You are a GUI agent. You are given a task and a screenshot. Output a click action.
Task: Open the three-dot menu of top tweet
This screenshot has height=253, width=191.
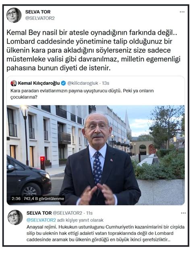(182, 12)
